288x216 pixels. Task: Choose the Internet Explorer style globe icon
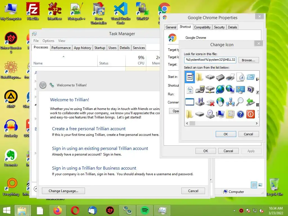click(x=220, y=89)
